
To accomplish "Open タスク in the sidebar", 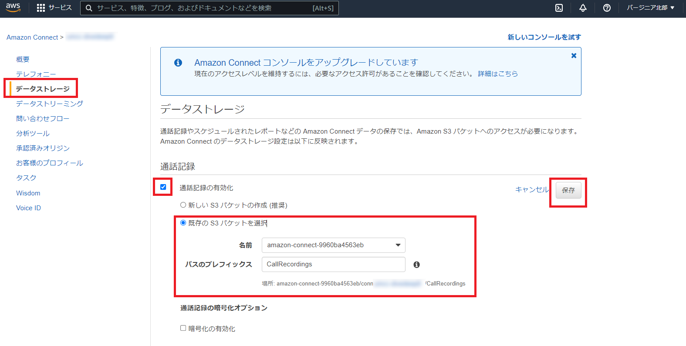I will point(26,178).
